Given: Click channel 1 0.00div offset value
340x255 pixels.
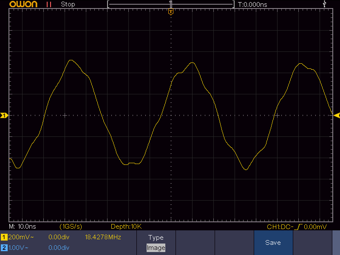Looking at the screenshot, I should [x=59, y=237].
